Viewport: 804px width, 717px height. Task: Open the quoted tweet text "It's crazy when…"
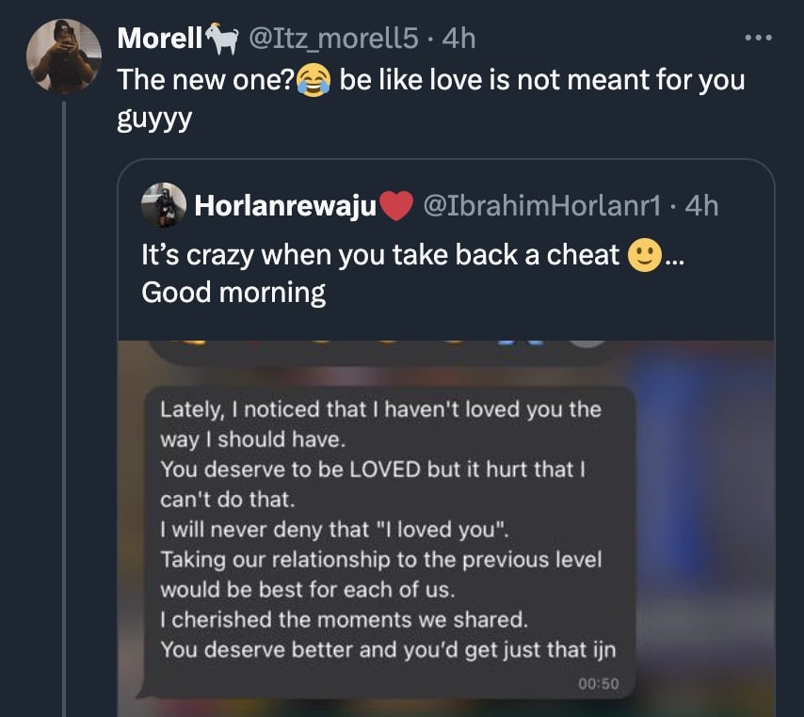pos(380,254)
